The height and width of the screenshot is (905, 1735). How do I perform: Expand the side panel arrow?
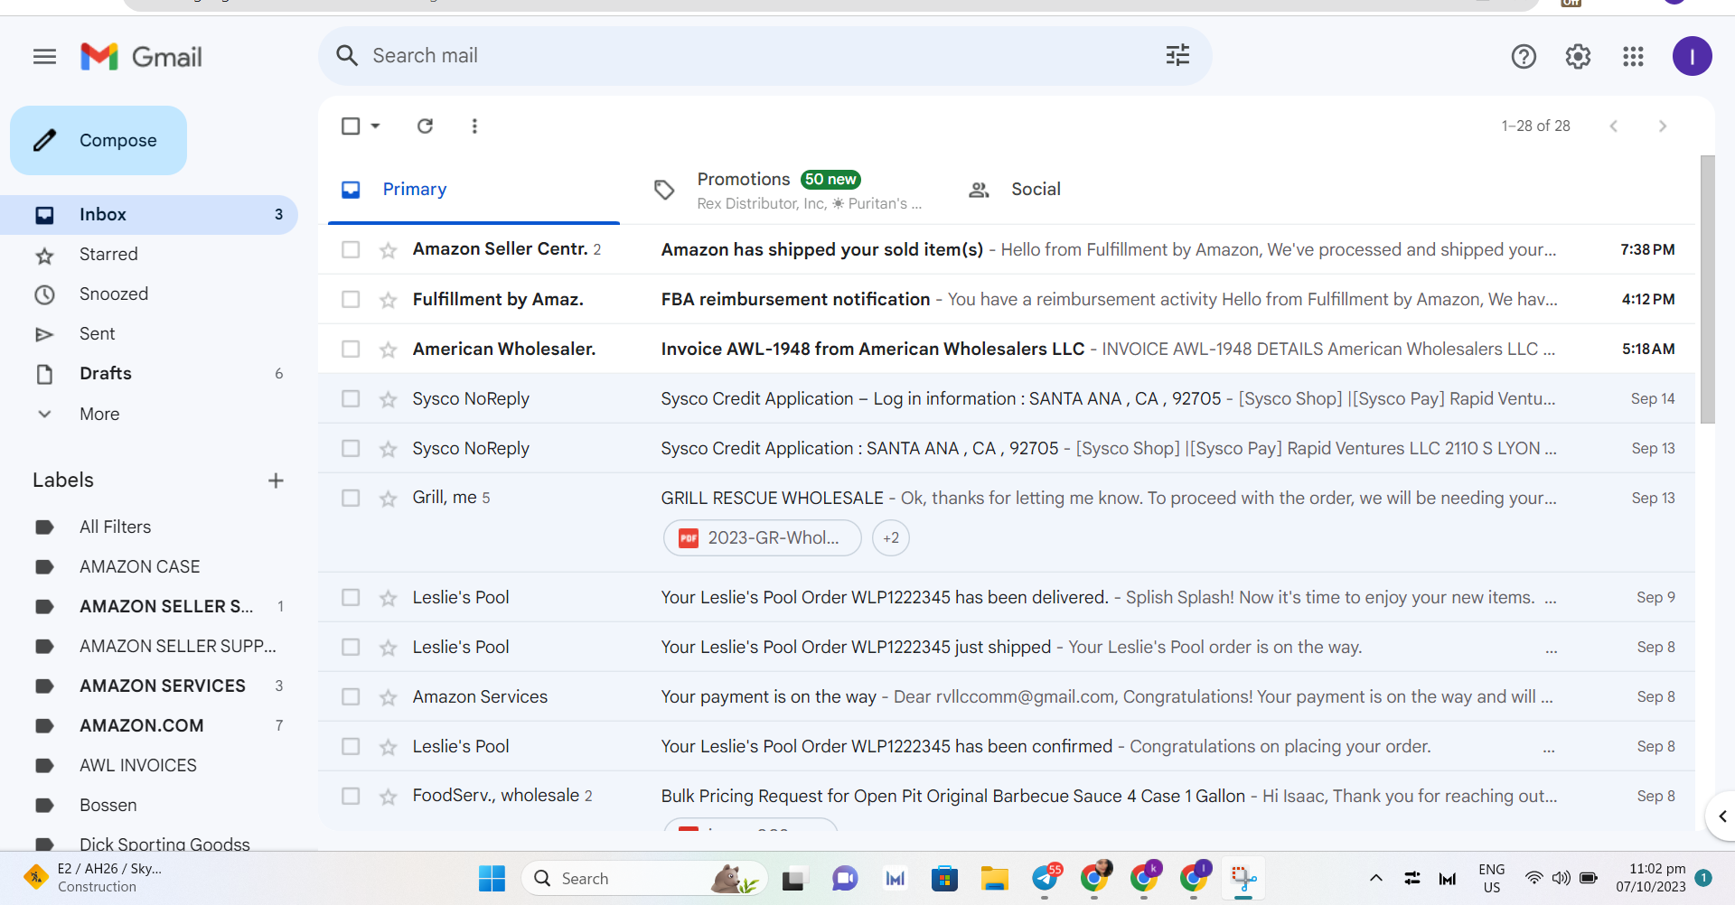click(x=1721, y=816)
